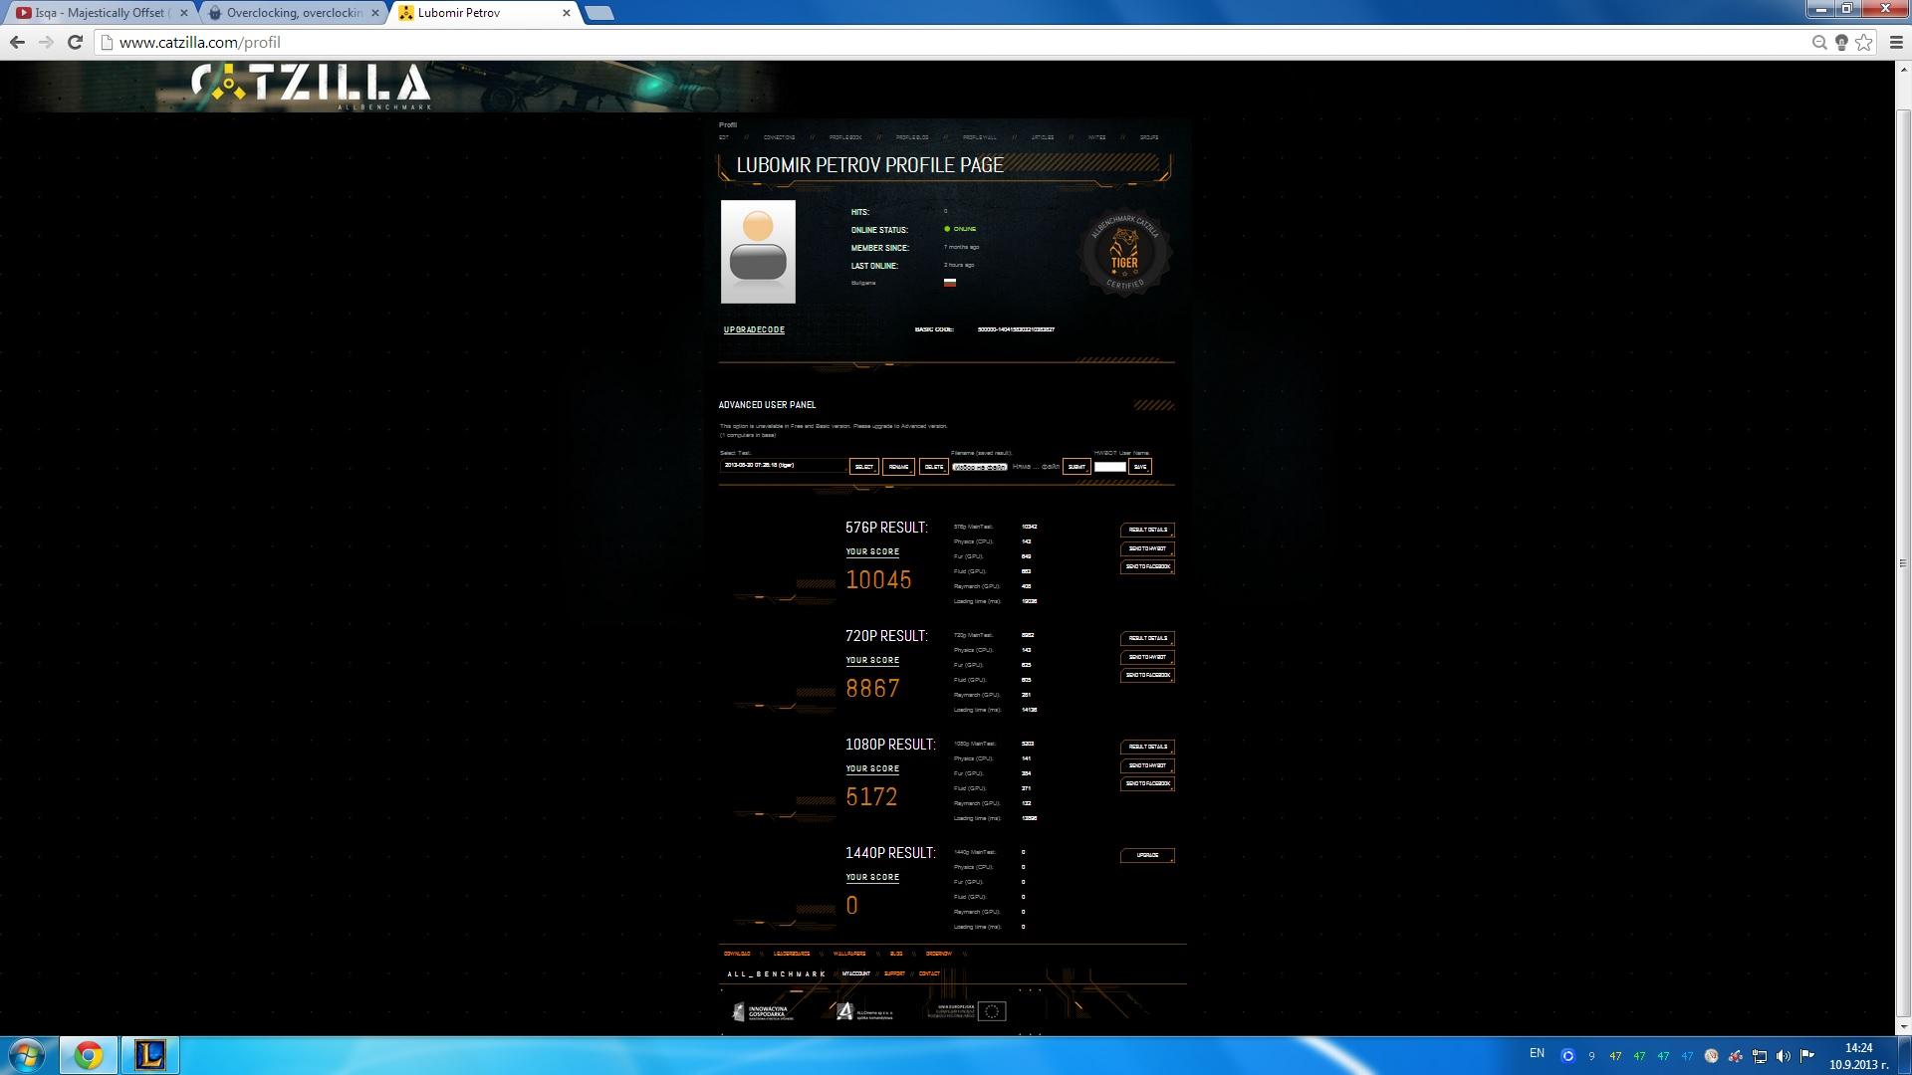Click the Upgradecode link
The width and height of the screenshot is (1912, 1075).
click(x=754, y=329)
